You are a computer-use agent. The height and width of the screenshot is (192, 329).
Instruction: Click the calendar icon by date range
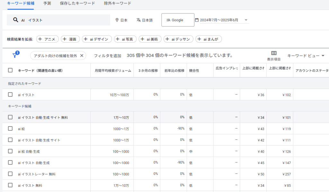pos(197,20)
